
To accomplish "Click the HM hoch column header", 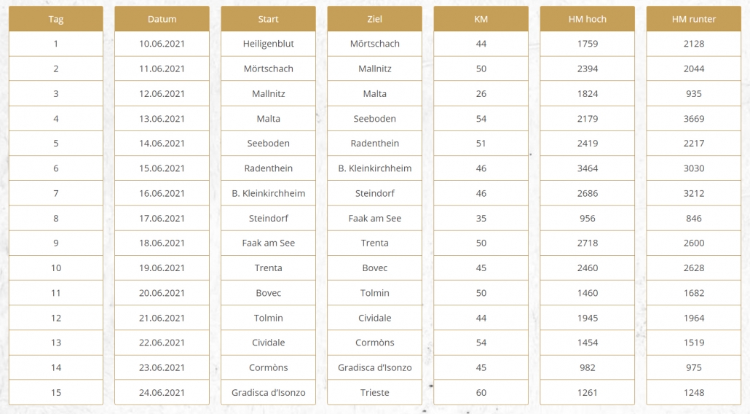I will pos(588,19).
